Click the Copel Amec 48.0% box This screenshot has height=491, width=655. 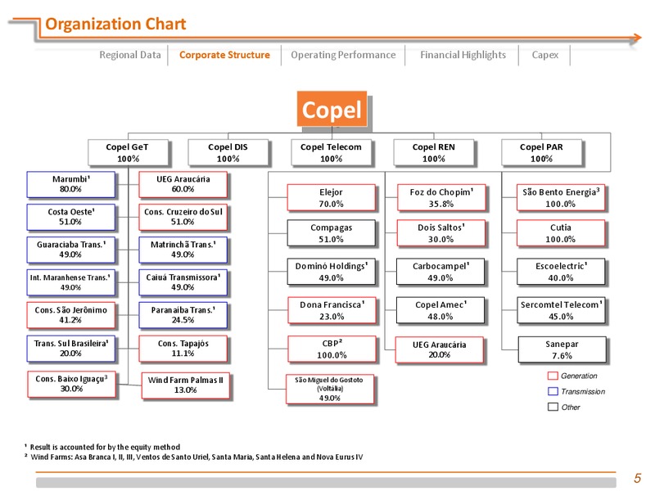tap(440, 310)
